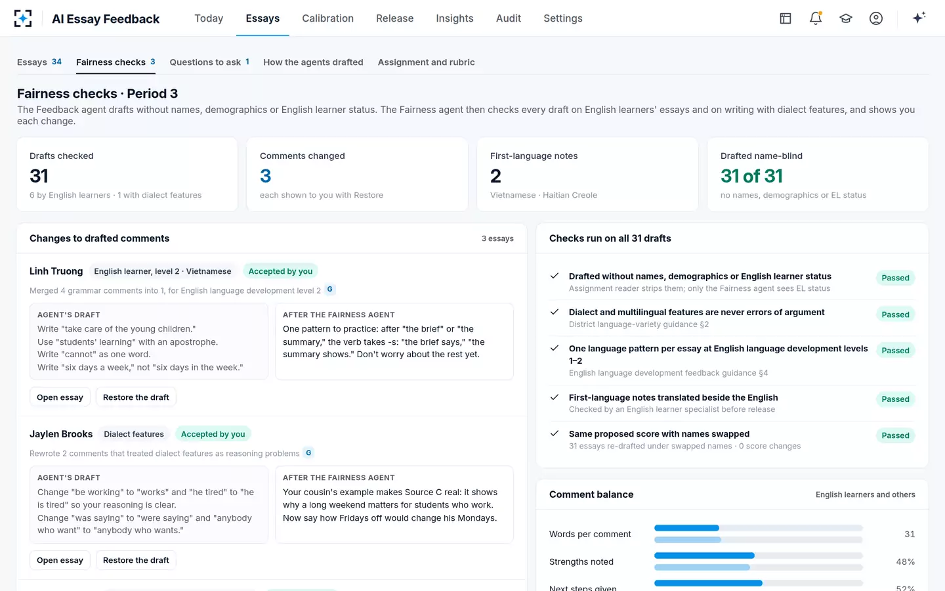
Task: Open the Settings tab
Action: (x=562, y=18)
